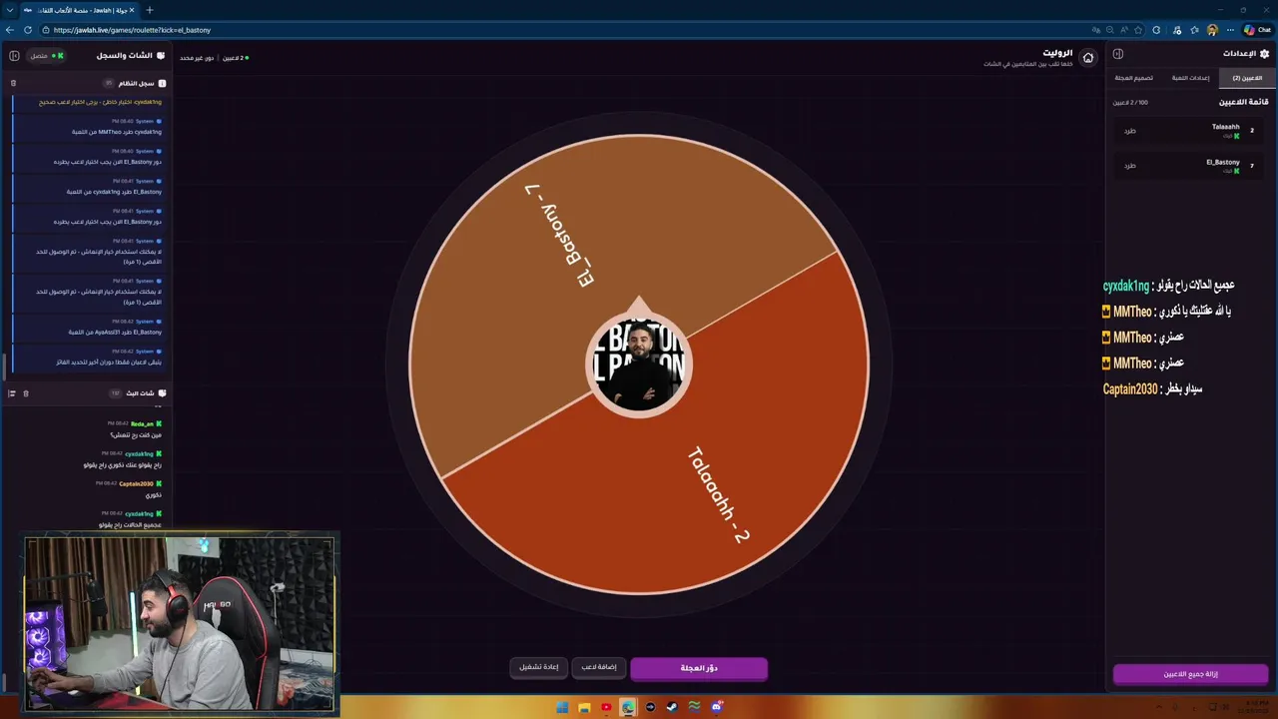Clear the system log with its trash icon
Viewport: 1278px width, 719px height.
click(x=13, y=83)
